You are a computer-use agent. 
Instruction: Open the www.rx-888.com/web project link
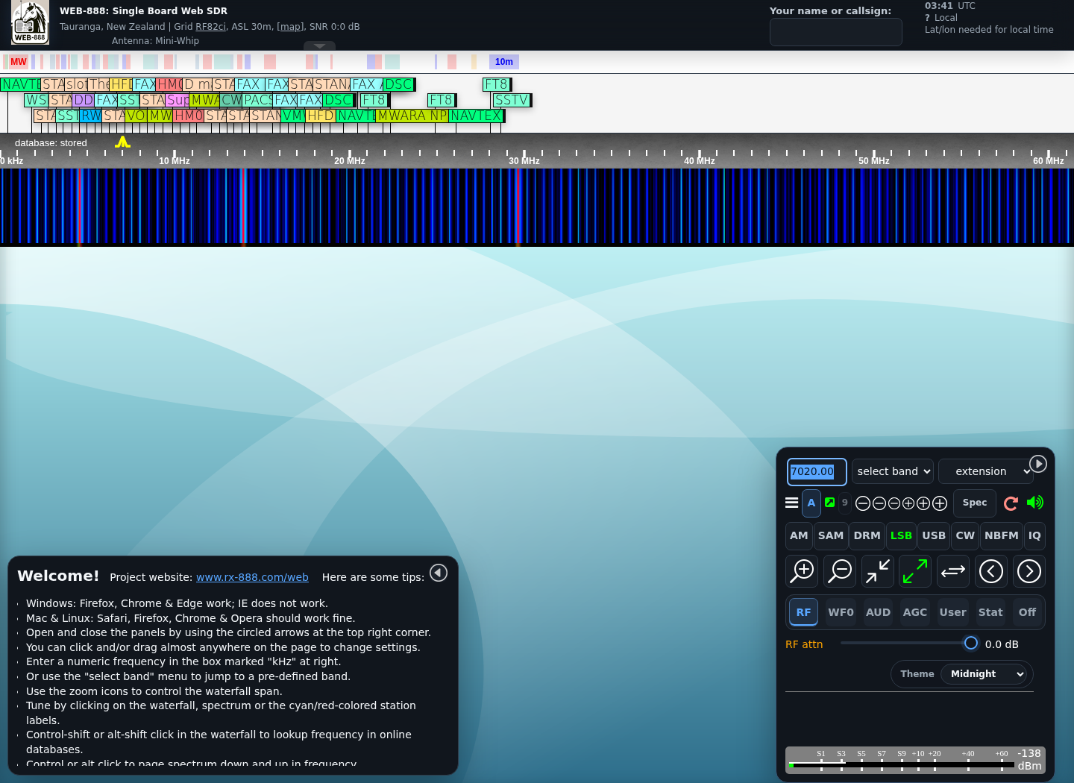[252, 577]
